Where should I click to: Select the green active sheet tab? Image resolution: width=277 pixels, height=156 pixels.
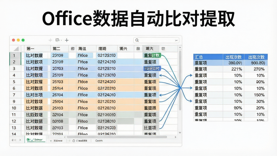click(35, 140)
